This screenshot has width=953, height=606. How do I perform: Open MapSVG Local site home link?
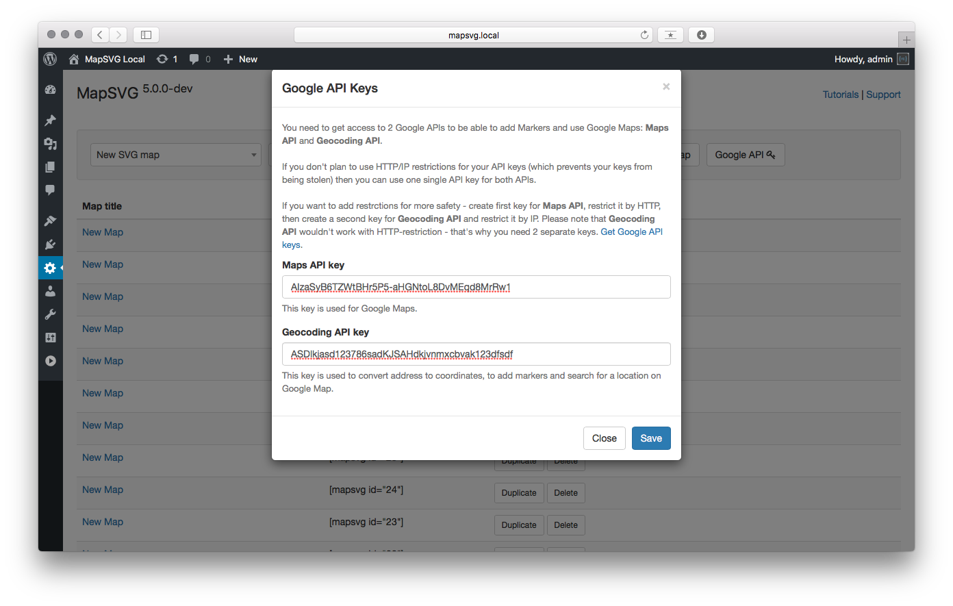pyautogui.click(x=107, y=59)
